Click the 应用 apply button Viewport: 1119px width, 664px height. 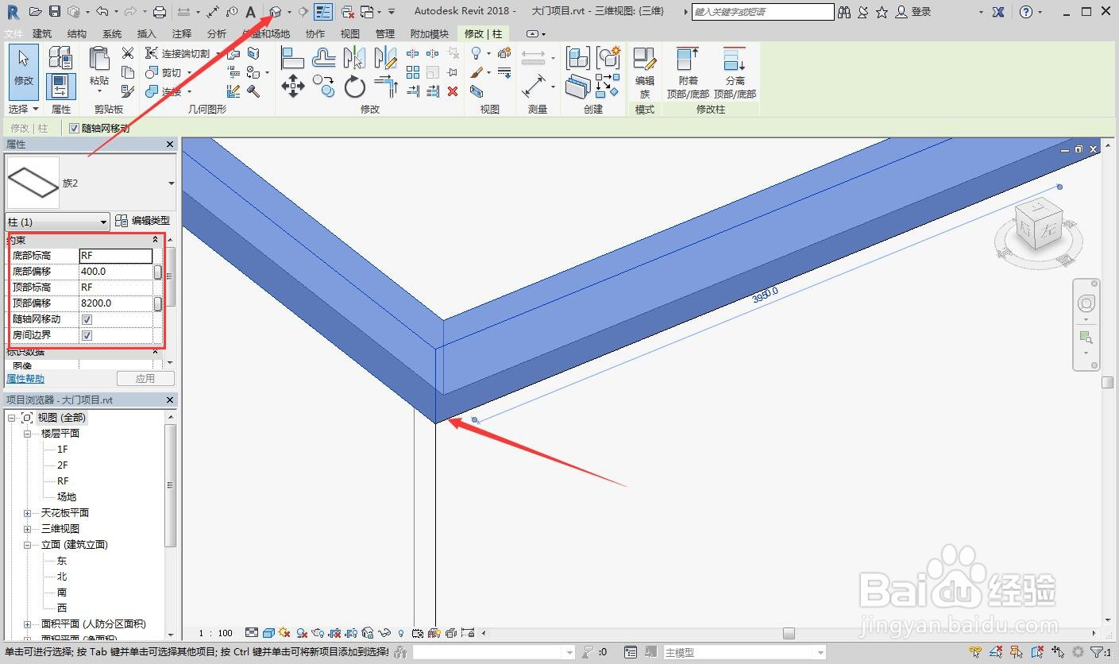(x=145, y=379)
